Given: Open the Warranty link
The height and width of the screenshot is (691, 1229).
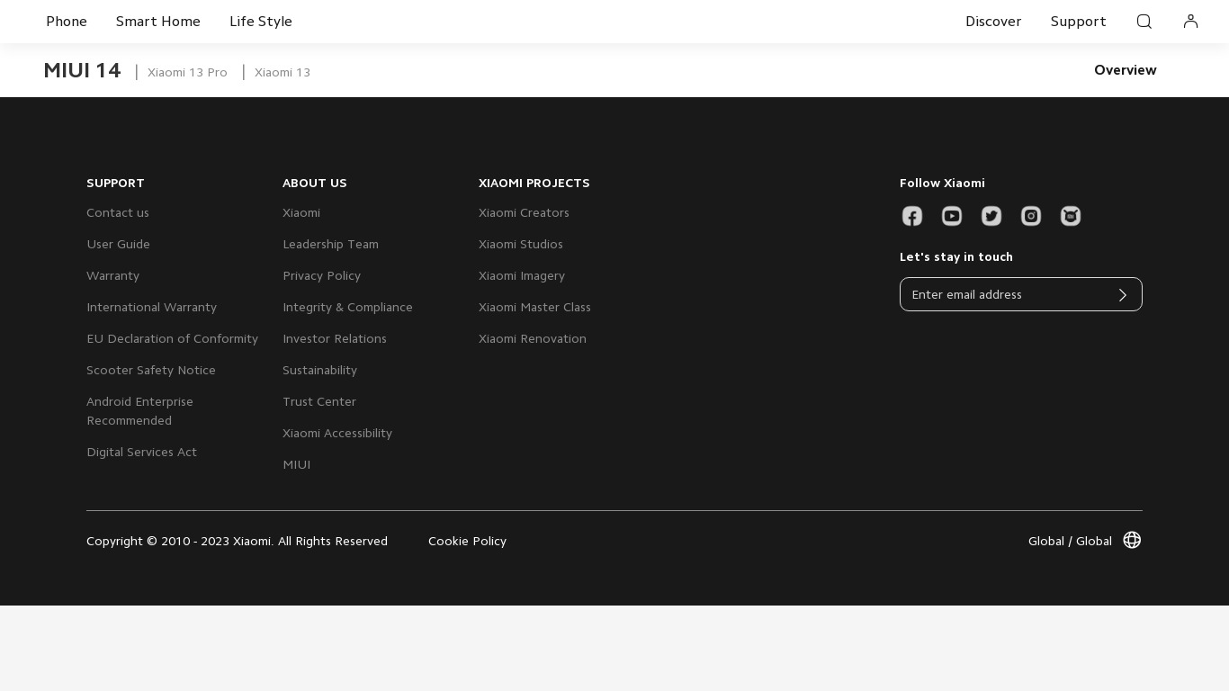Looking at the screenshot, I should coord(112,275).
